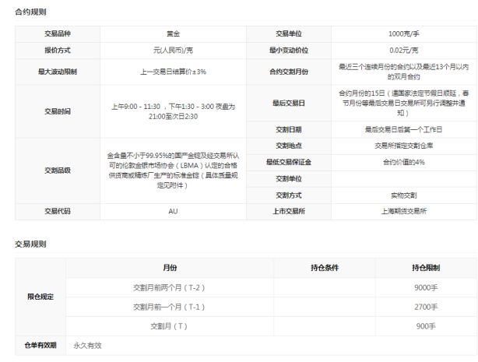478x362 pixels.
Task: Click the 合约规则 section heading
Action: point(30,13)
